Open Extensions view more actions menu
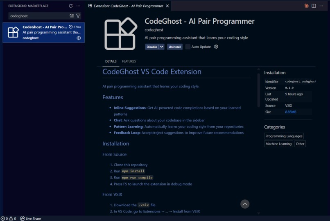This screenshot has height=221, width=330. [x=78, y=6]
